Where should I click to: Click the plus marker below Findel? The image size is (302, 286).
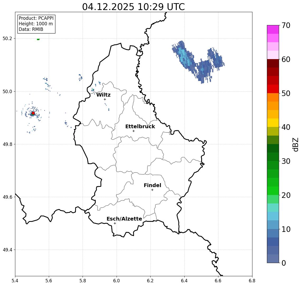[152, 190]
